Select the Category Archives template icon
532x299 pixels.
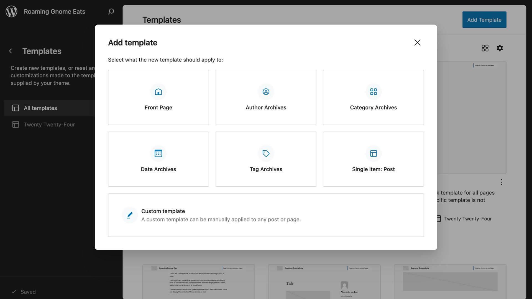pos(373,92)
